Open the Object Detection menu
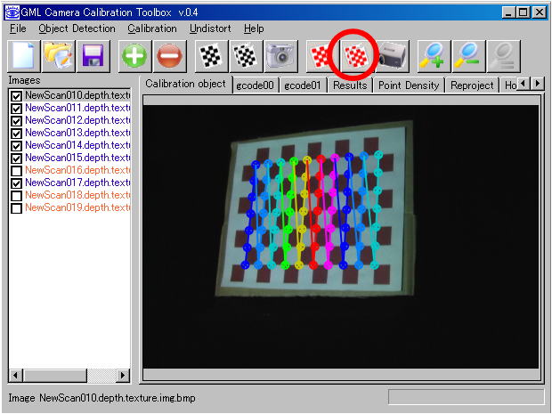 (77, 28)
